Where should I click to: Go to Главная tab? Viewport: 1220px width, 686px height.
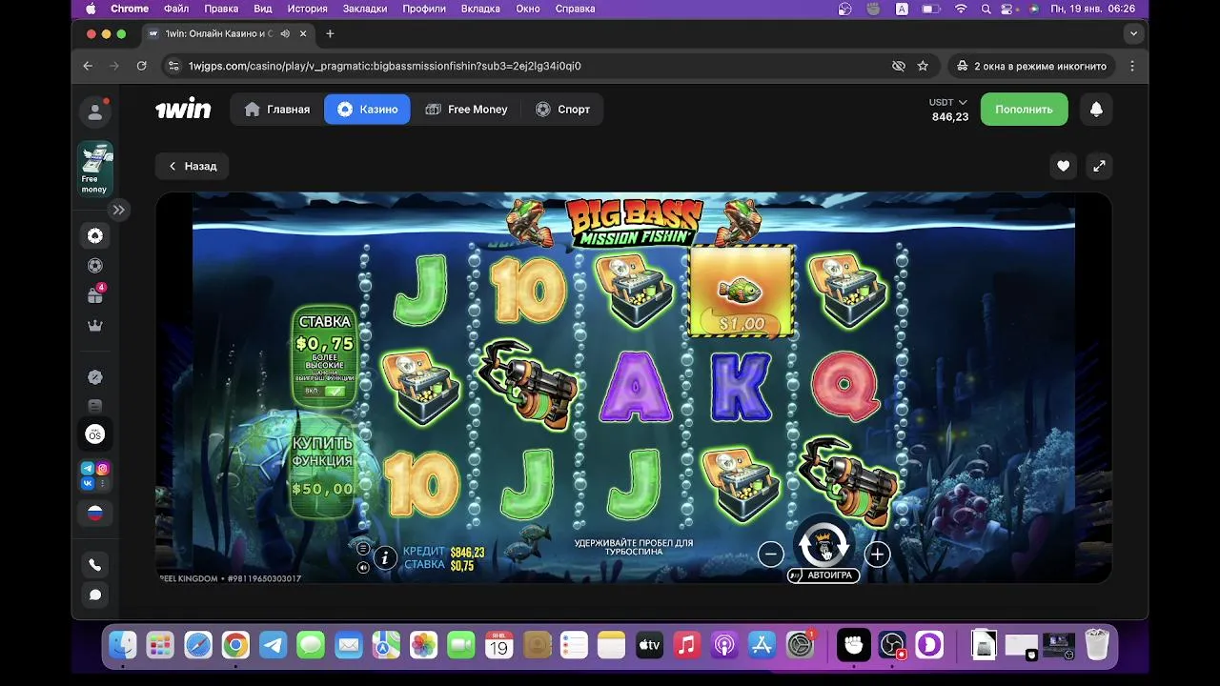click(277, 110)
